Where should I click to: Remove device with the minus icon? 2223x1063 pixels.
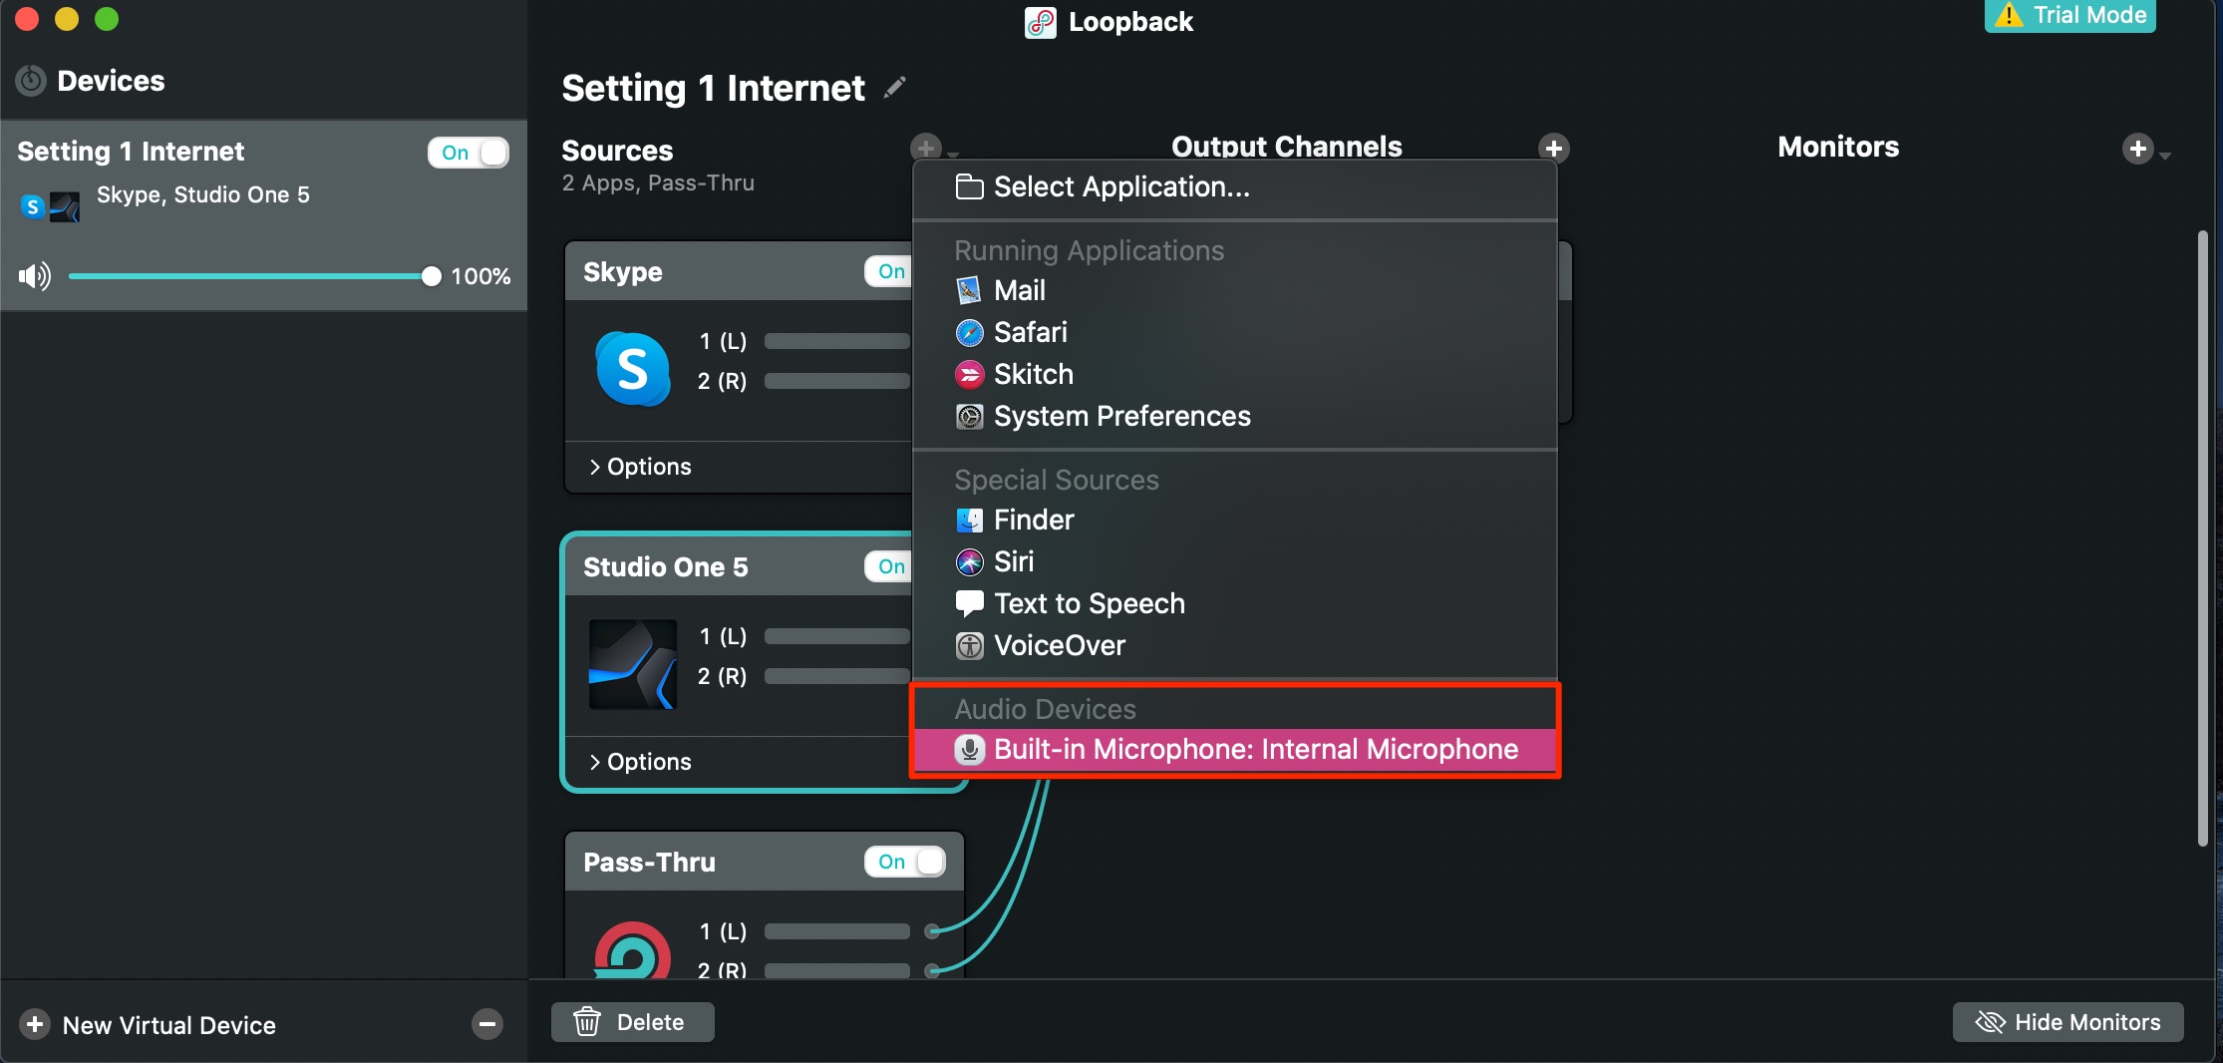click(x=487, y=1024)
